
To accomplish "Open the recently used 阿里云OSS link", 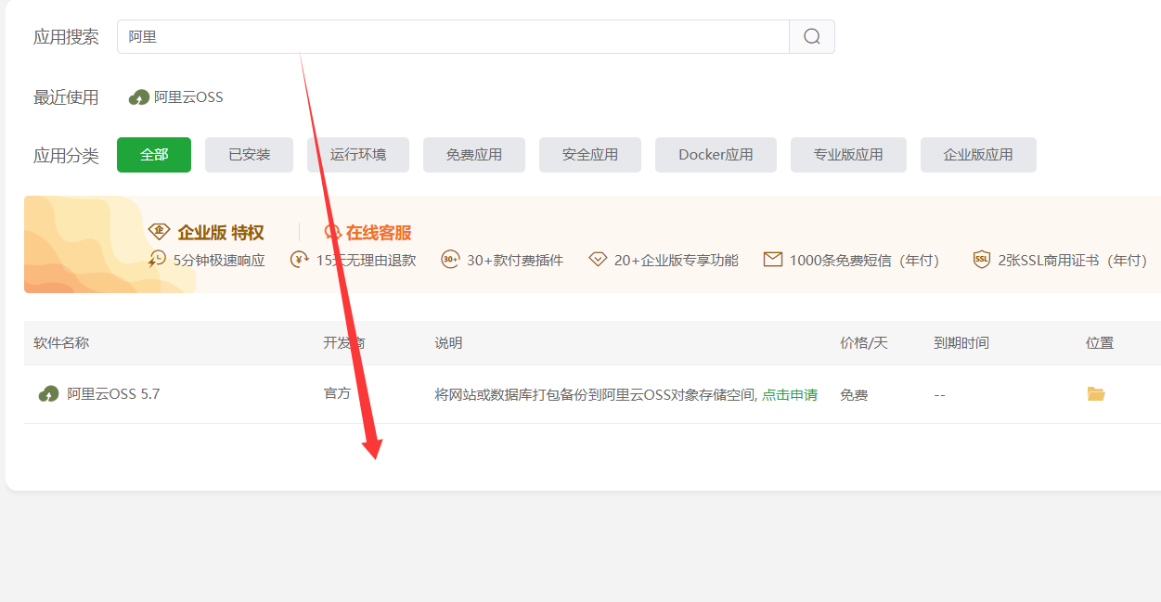I will (188, 97).
